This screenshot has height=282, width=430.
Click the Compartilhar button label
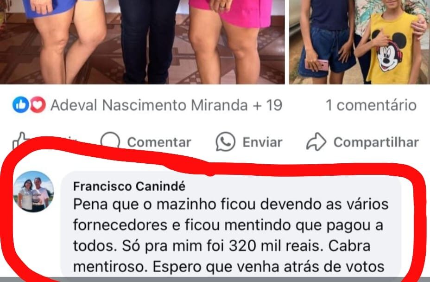(x=376, y=142)
